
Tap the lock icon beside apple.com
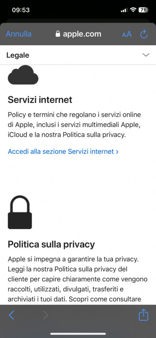pyautogui.click(x=58, y=34)
